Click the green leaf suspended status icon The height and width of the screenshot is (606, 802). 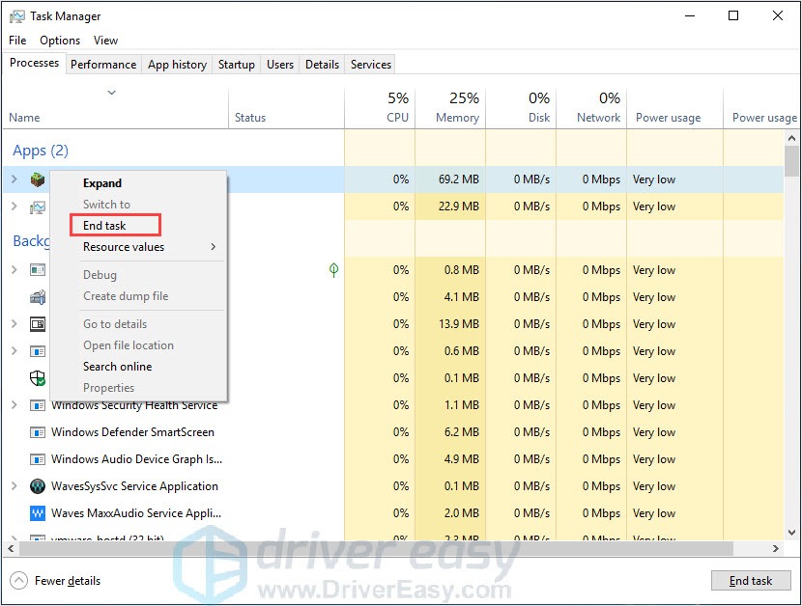[x=333, y=270]
